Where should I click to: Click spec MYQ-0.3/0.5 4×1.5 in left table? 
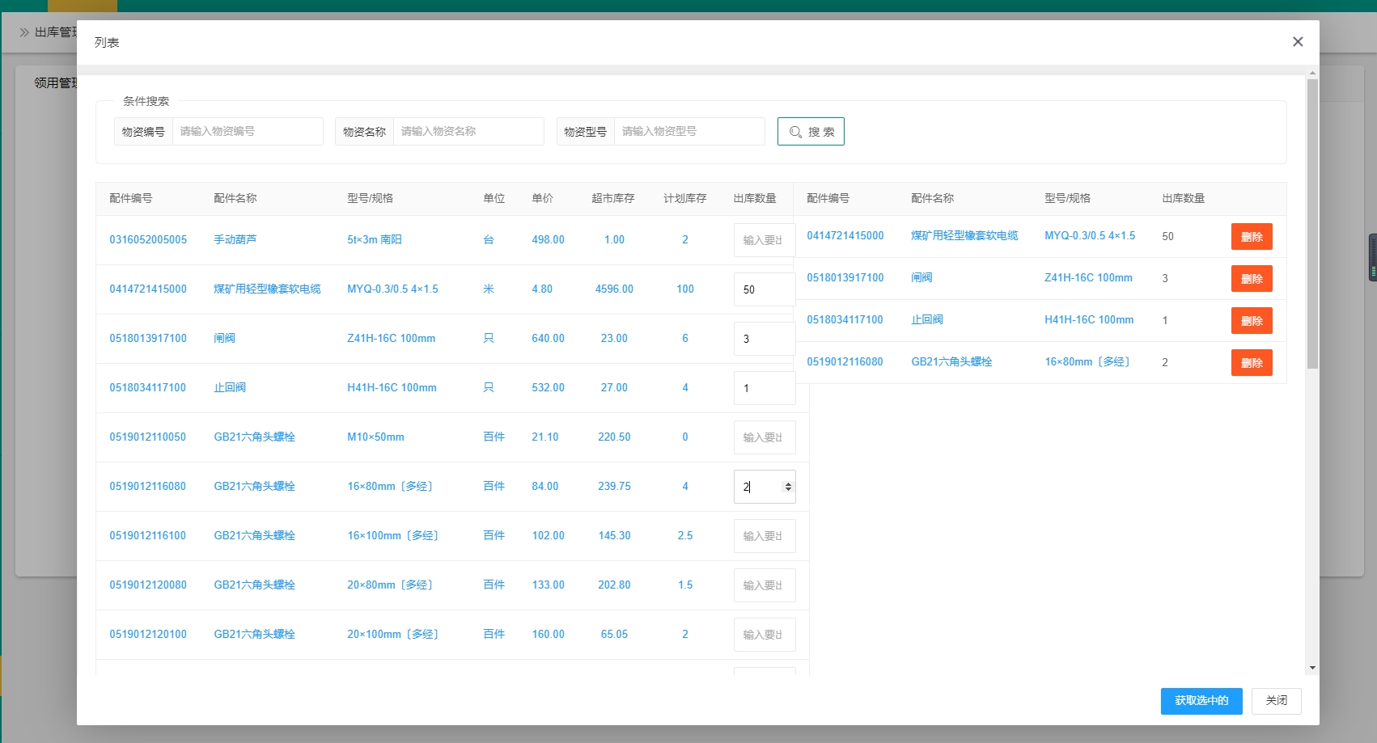pyautogui.click(x=392, y=289)
